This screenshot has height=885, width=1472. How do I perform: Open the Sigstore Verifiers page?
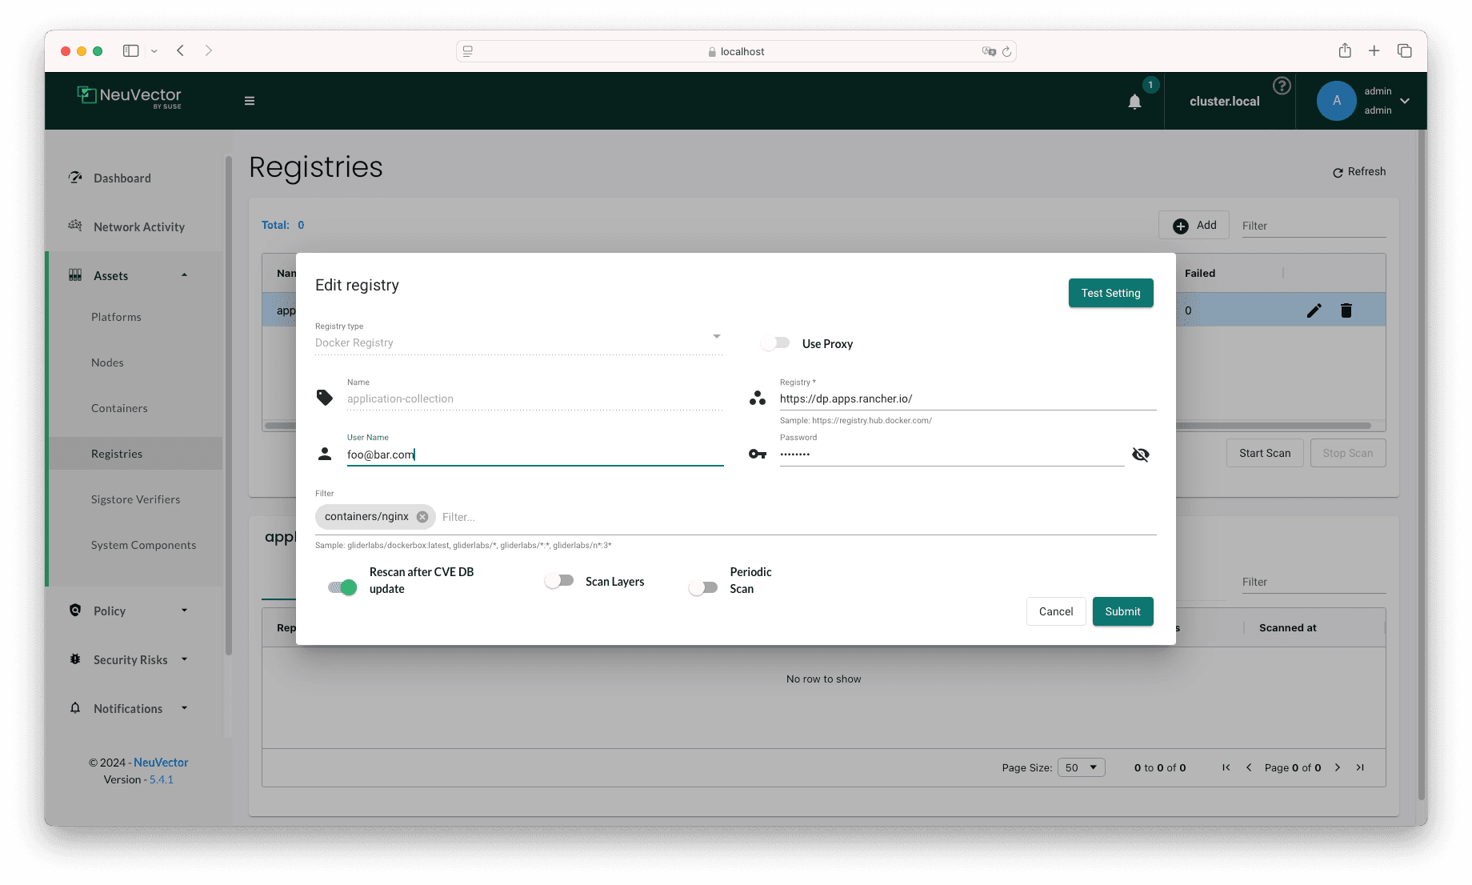tap(134, 499)
